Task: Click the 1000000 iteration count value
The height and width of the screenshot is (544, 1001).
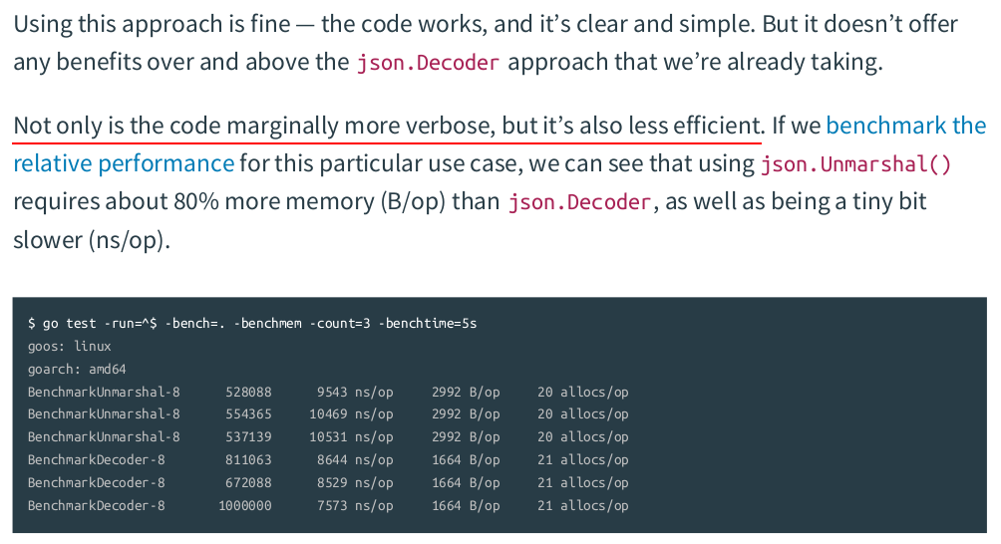Action: point(244,506)
